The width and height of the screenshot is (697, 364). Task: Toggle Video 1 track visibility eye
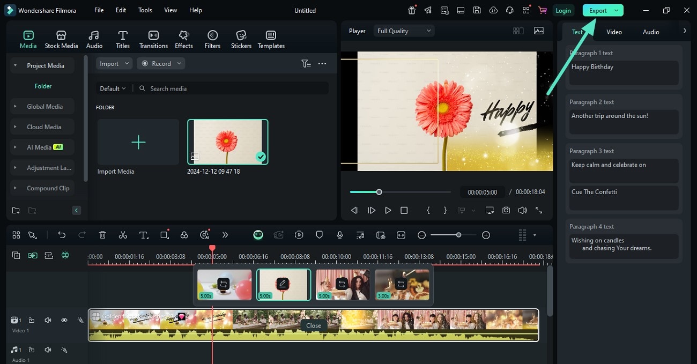click(64, 320)
